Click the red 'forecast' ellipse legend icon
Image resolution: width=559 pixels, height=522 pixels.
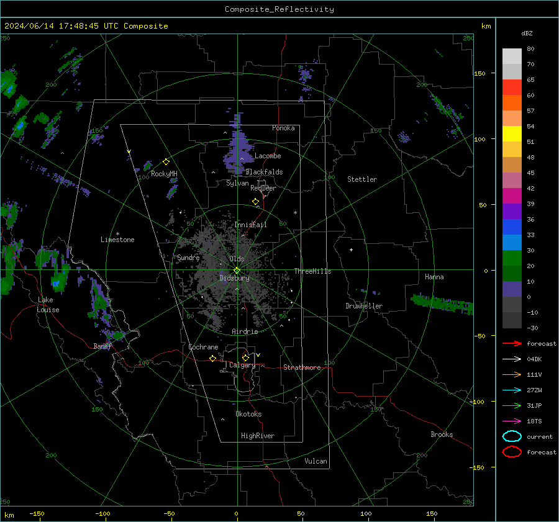(x=512, y=452)
